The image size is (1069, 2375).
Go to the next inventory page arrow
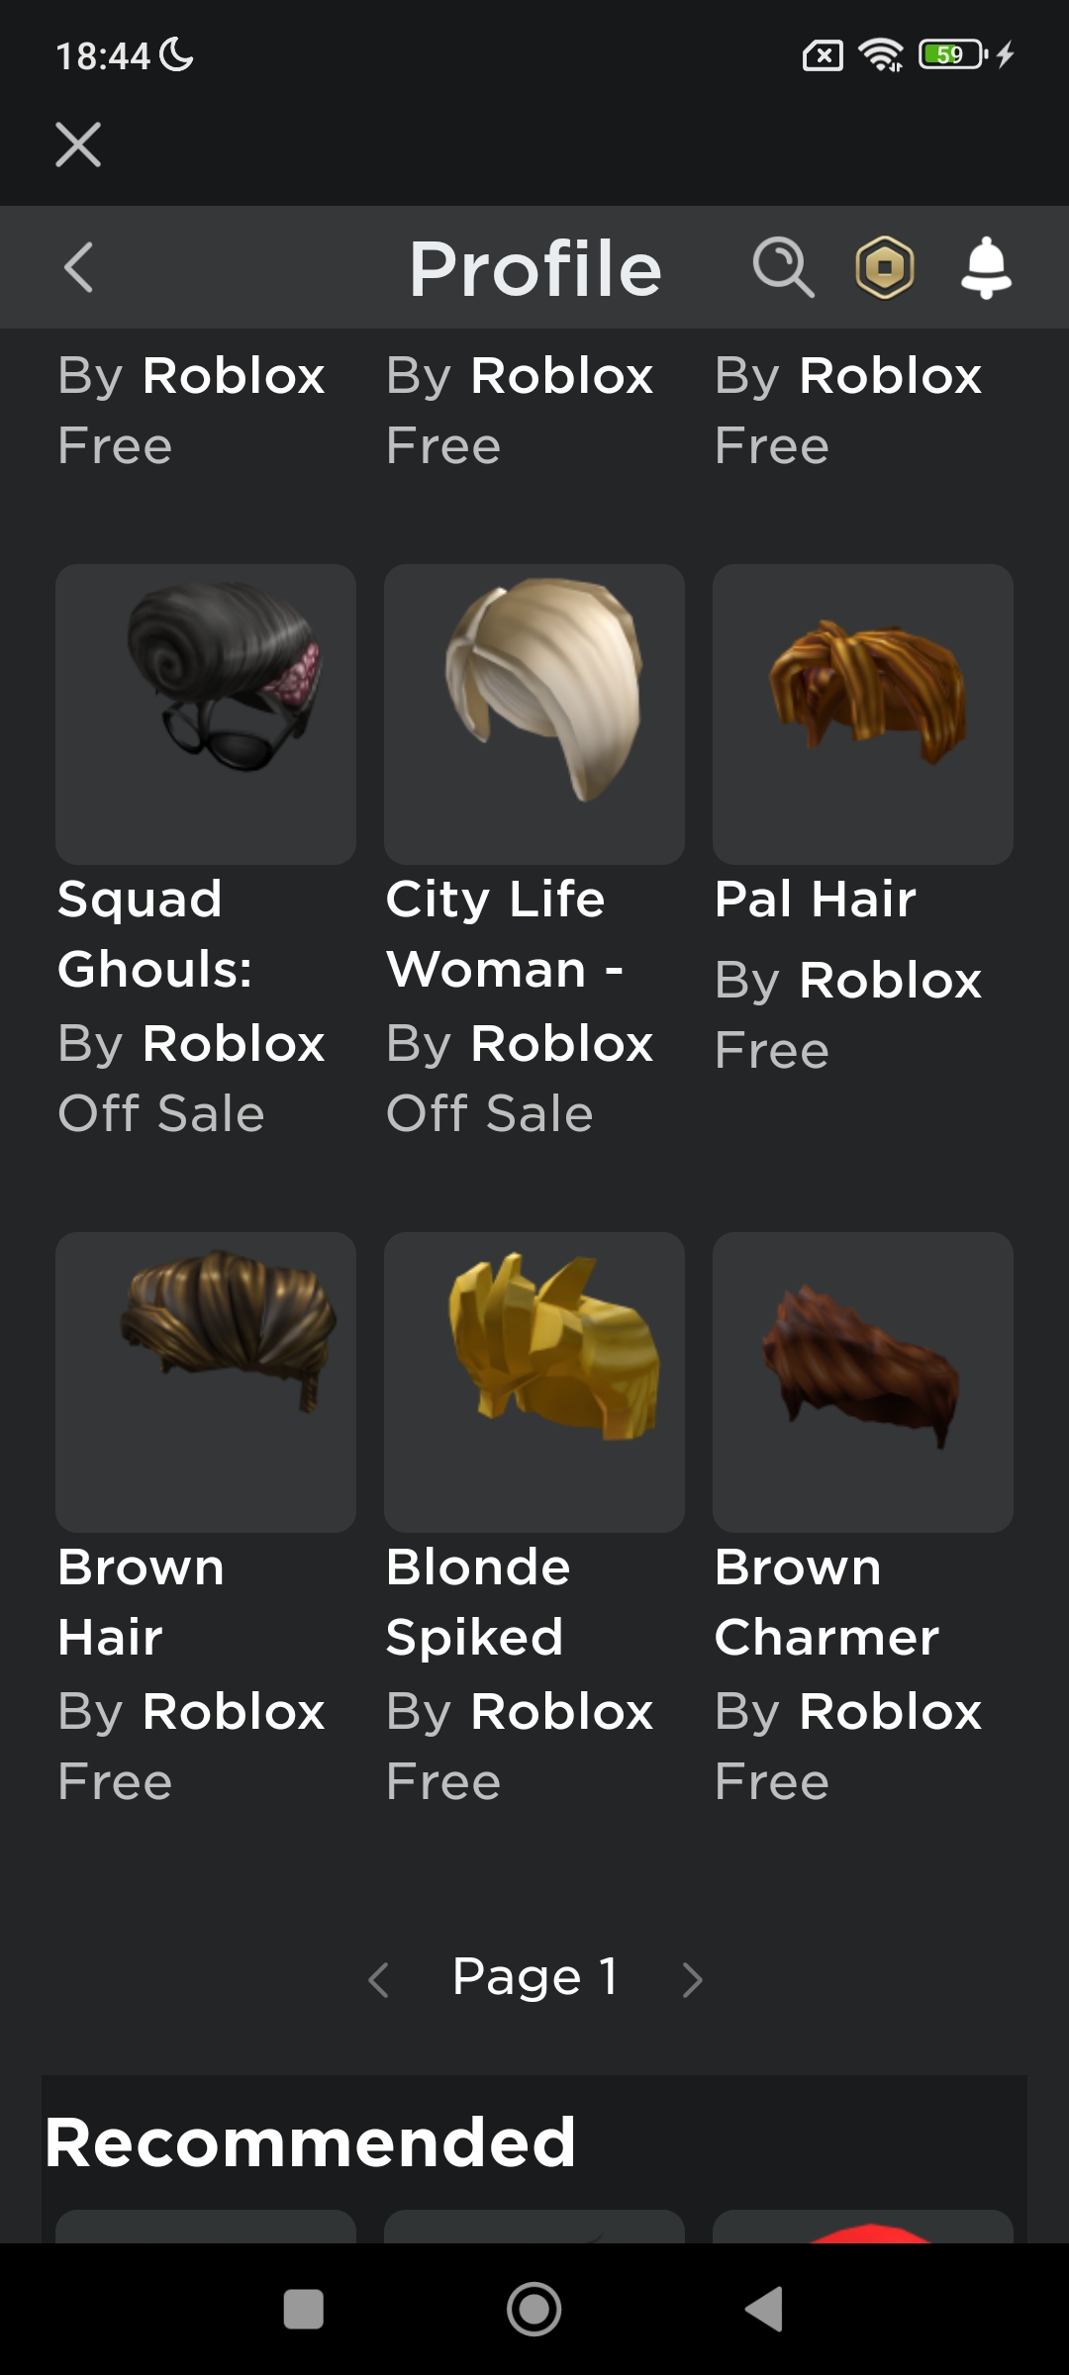coord(693,1979)
